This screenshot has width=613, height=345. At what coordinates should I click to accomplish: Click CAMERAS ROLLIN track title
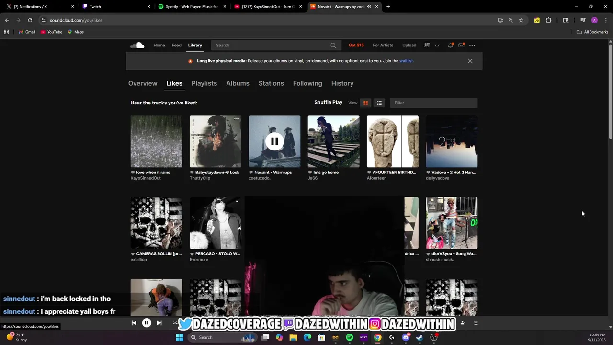click(159, 254)
